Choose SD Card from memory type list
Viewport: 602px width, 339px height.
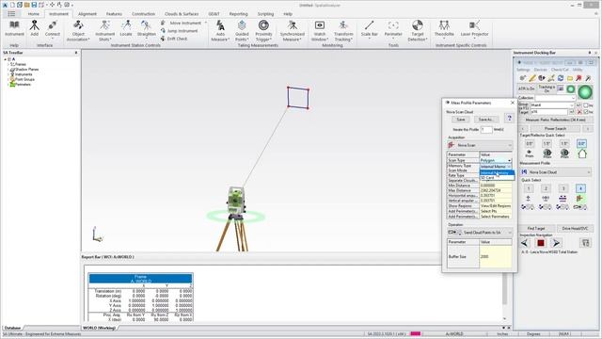coord(497,178)
